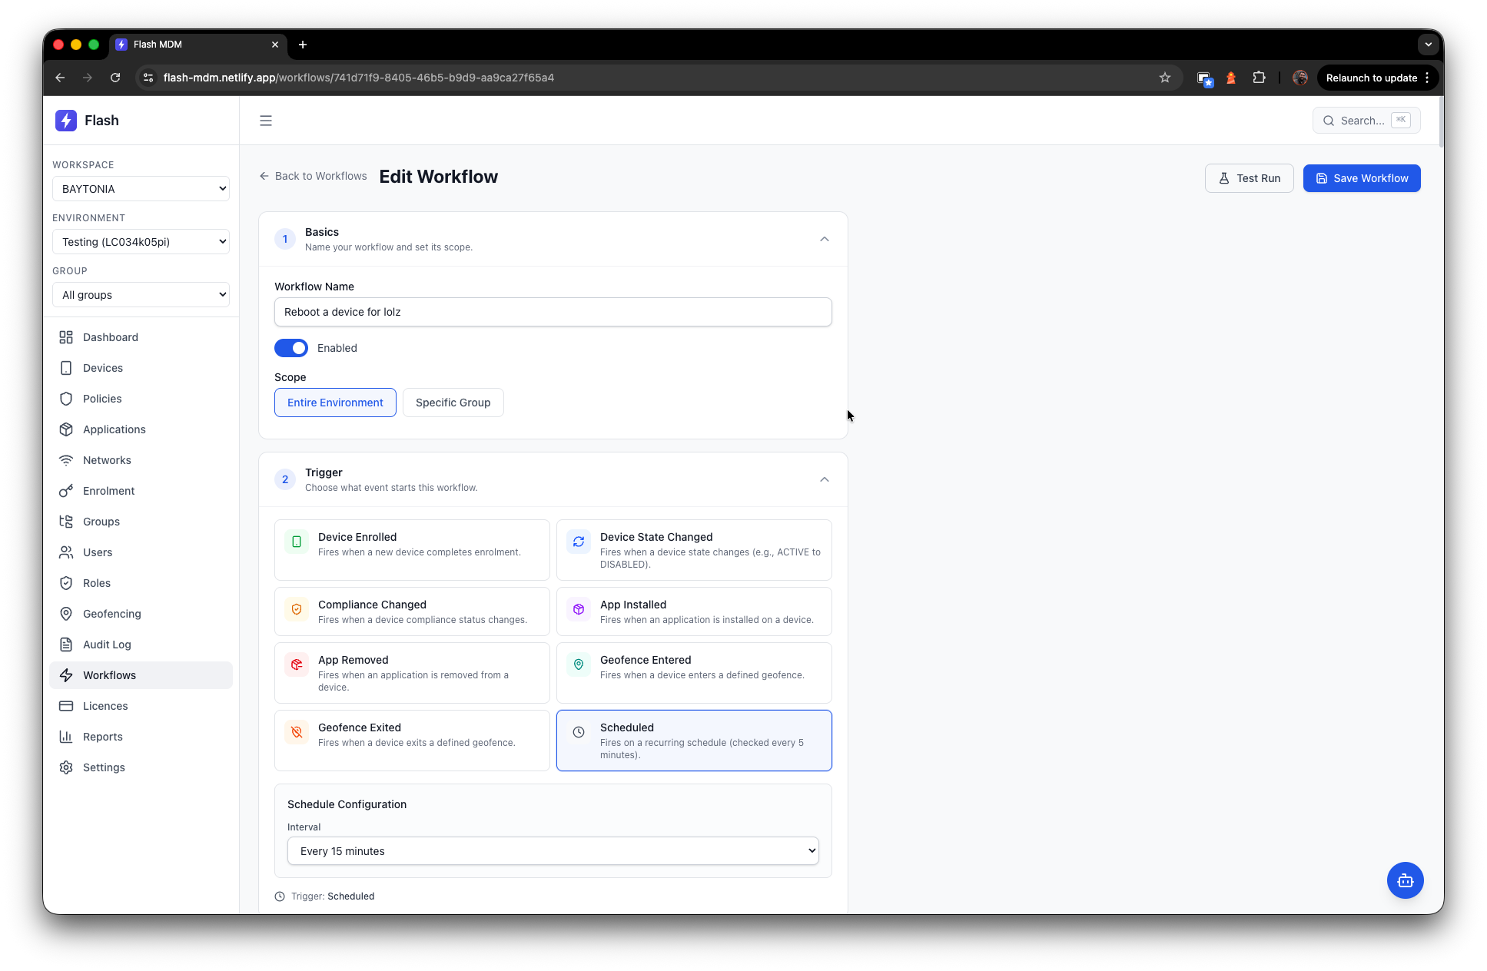Select the Specific Group scope option
The image size is (1487, 971).
[453, 403]
